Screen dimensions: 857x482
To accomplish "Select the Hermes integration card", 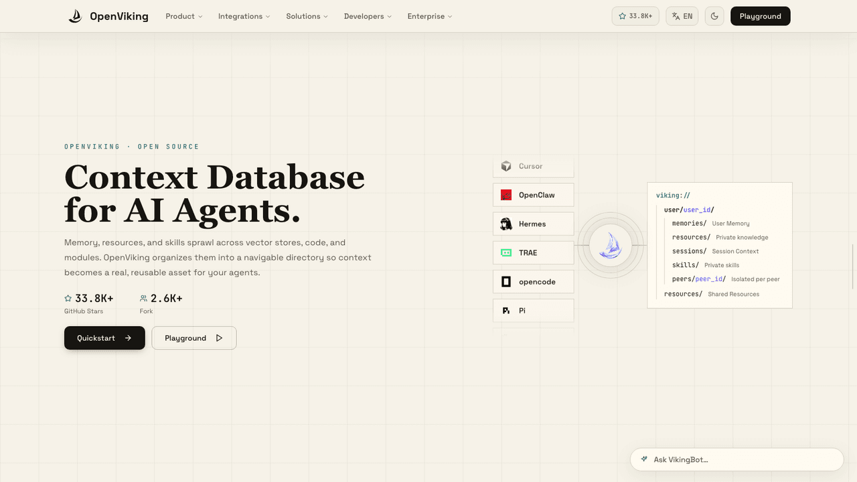I will click(534, 224).
